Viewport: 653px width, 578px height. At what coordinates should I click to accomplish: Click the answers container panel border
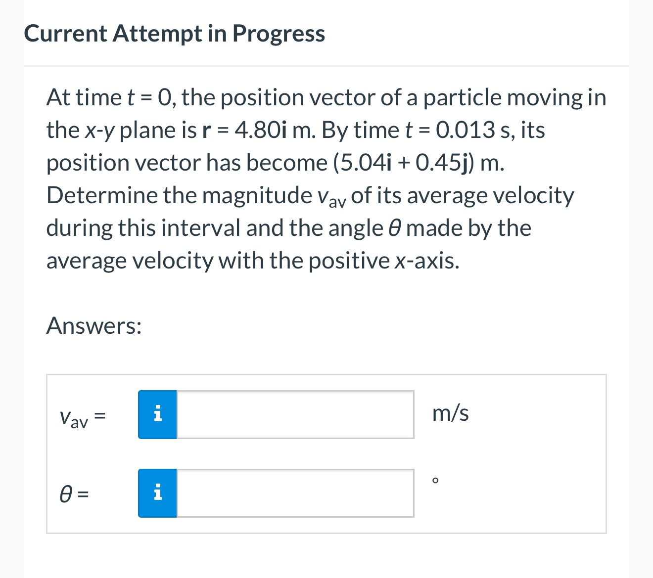[326, 375]
